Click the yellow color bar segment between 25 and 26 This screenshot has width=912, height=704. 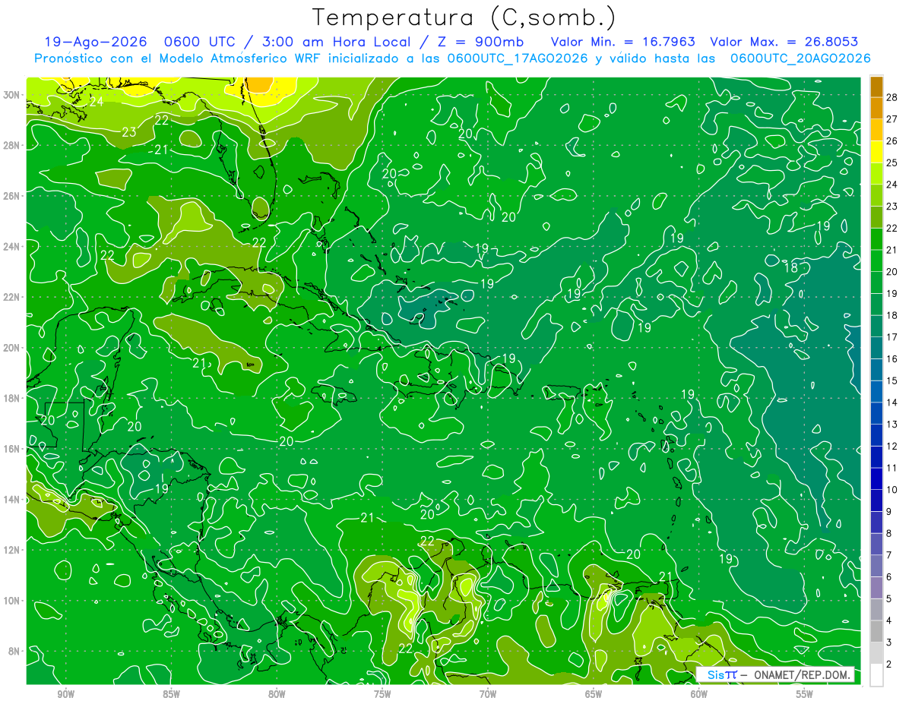(876, 153)
